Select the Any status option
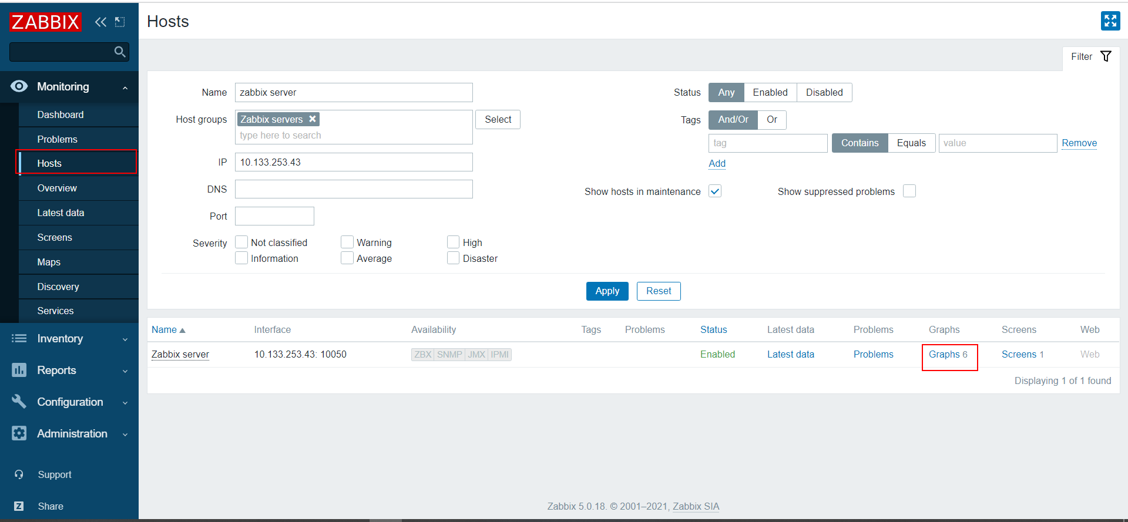The height and width of the screenshot is (522, 1128). pos(726,92)
